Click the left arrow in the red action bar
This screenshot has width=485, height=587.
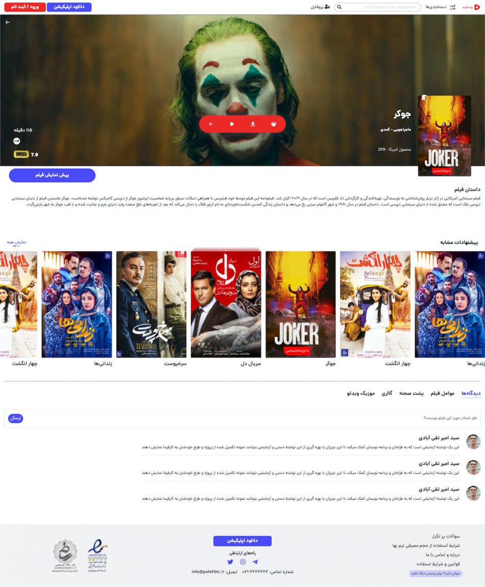(x=211, y=124)
